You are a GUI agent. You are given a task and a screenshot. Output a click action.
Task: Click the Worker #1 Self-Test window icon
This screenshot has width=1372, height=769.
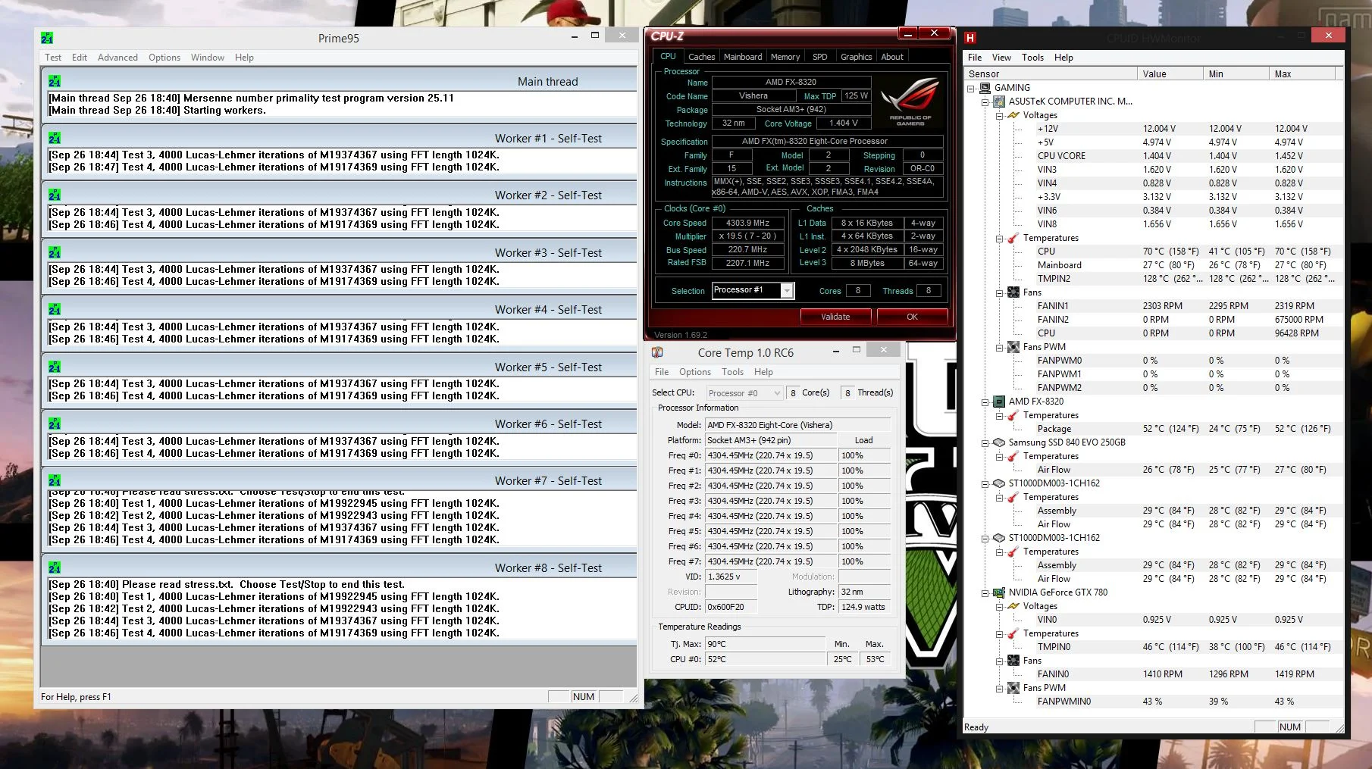(55, 138)
